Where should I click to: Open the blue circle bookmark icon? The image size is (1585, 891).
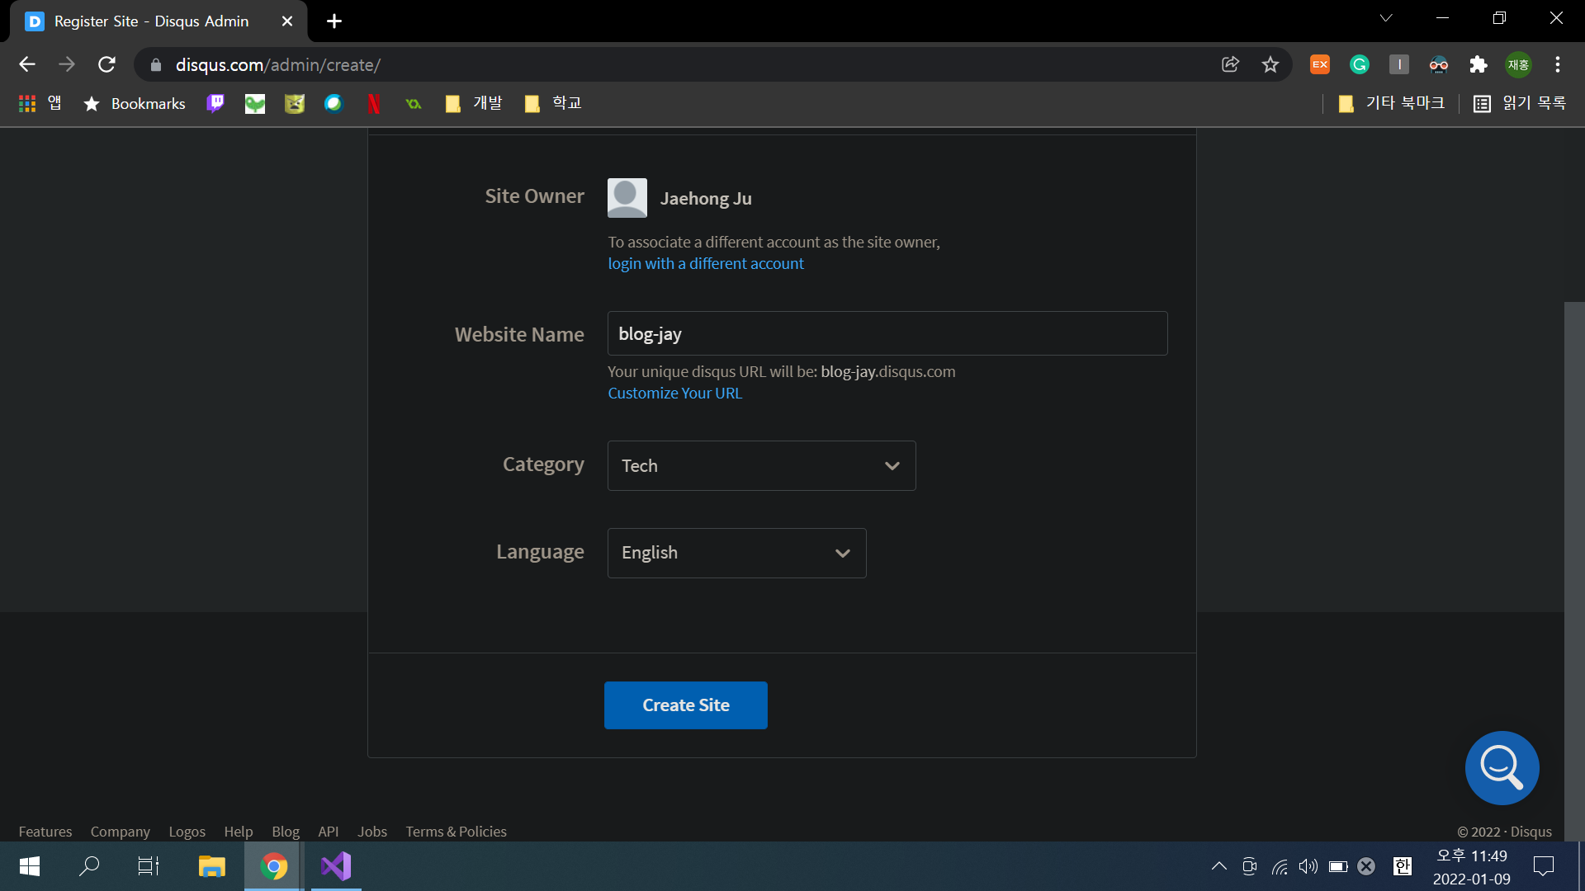pyautogui.click(x=334, y=103)
